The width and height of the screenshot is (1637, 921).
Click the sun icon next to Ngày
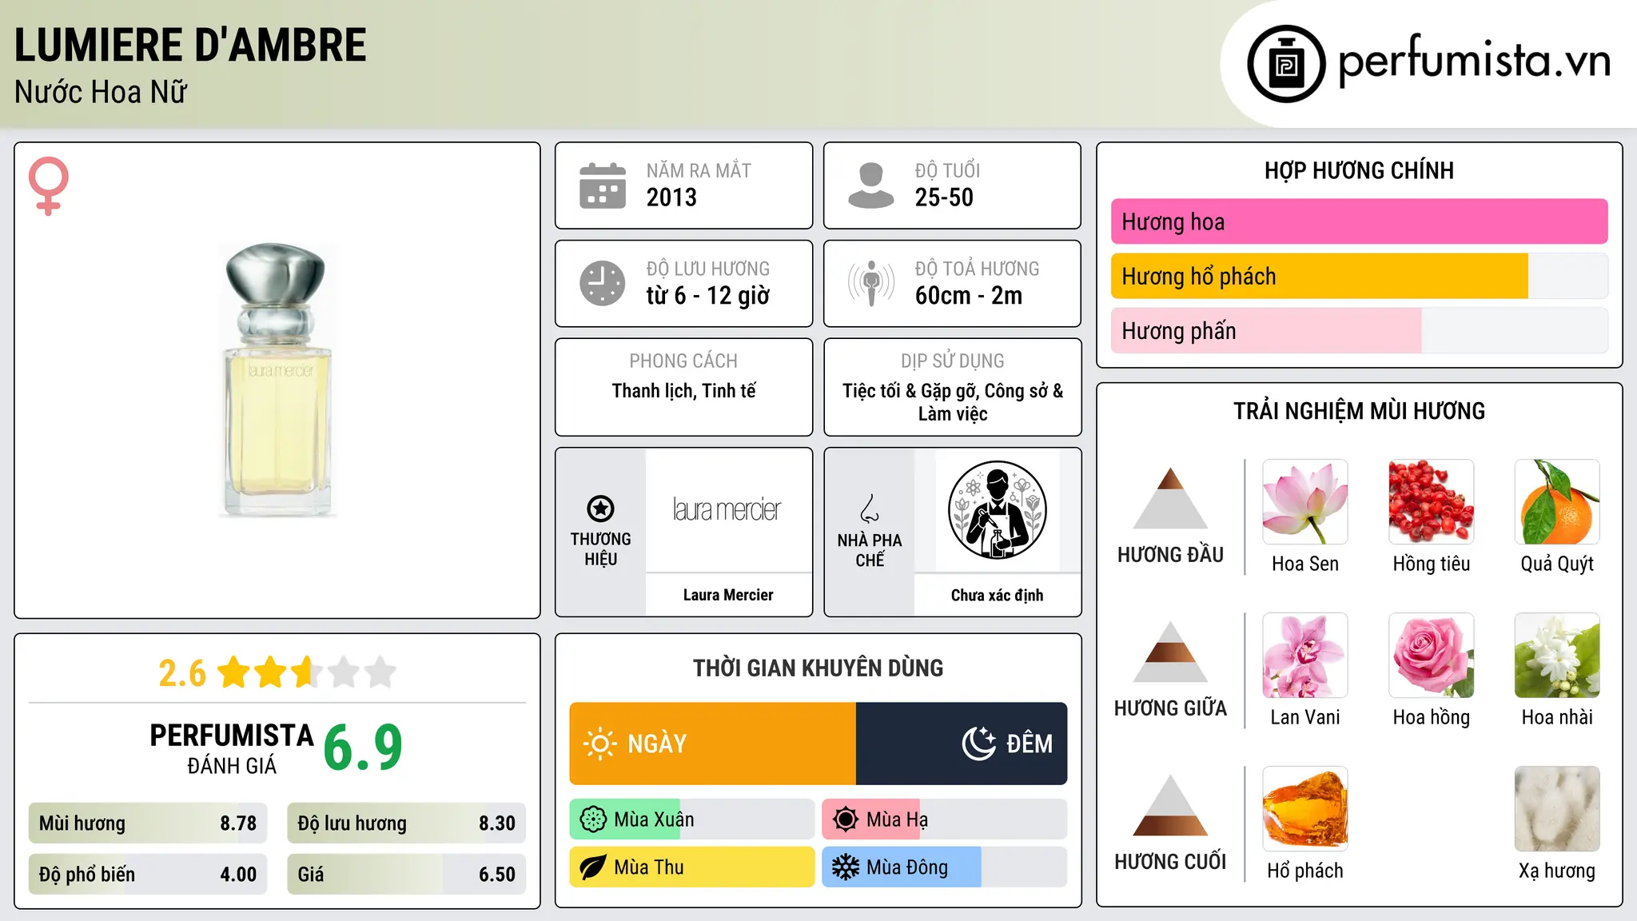click(600, 744)
